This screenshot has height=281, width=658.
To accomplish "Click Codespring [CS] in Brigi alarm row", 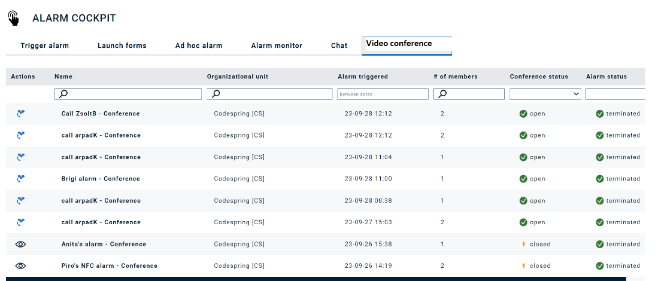I will pyautogui.click(x=239, y=179).
